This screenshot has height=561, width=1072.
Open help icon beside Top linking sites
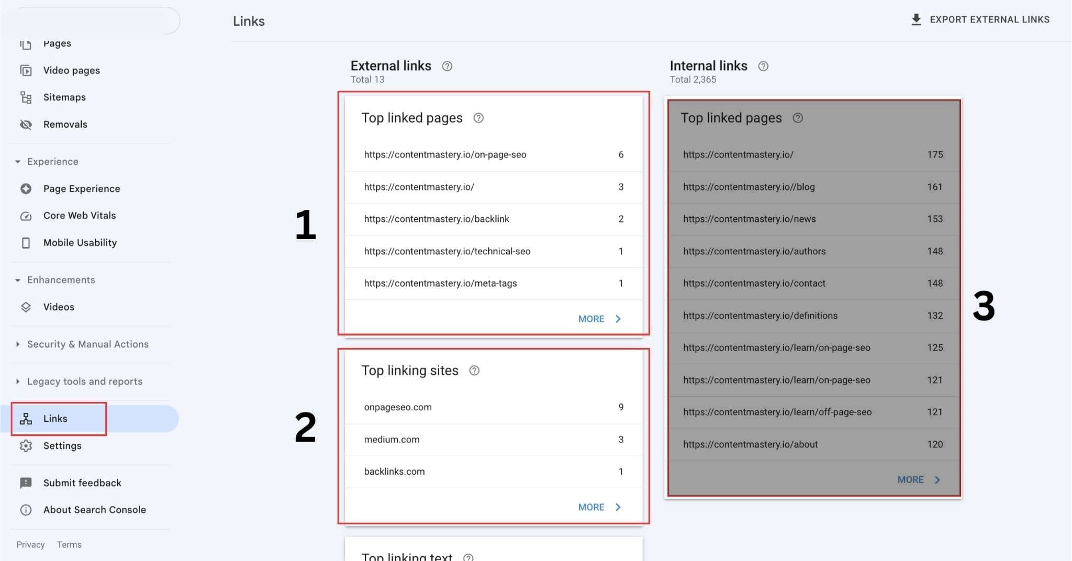[474, 371]
